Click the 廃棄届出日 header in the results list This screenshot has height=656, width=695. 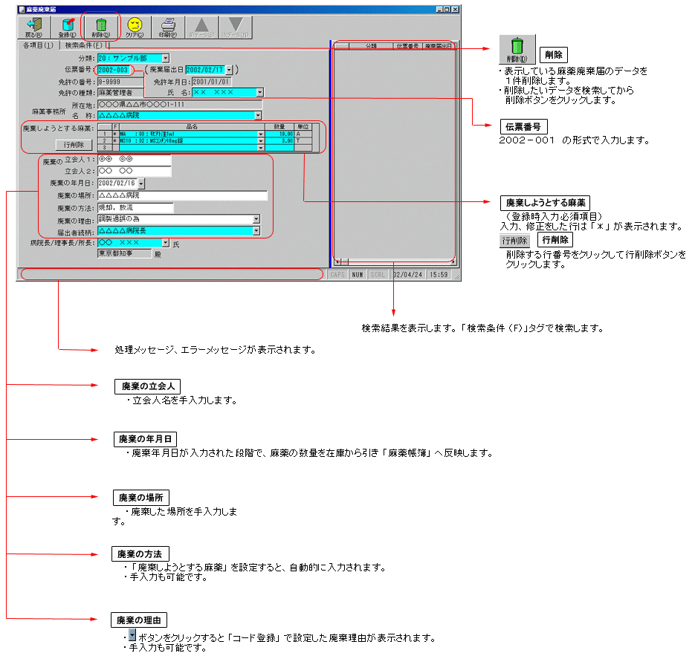[438, 45]
